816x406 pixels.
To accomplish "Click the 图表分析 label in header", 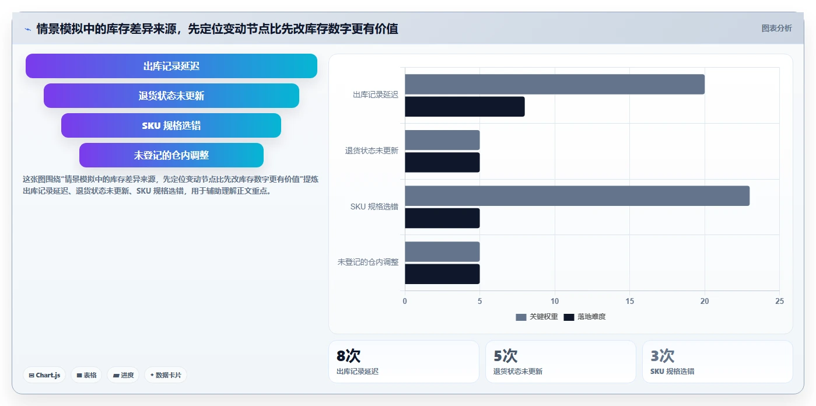I will [x=776, y=28].
